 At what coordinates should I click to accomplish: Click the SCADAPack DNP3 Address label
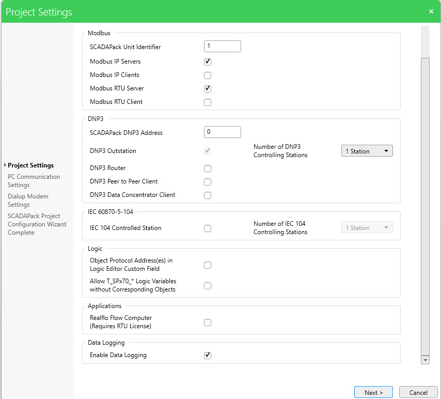coord(126,133)
